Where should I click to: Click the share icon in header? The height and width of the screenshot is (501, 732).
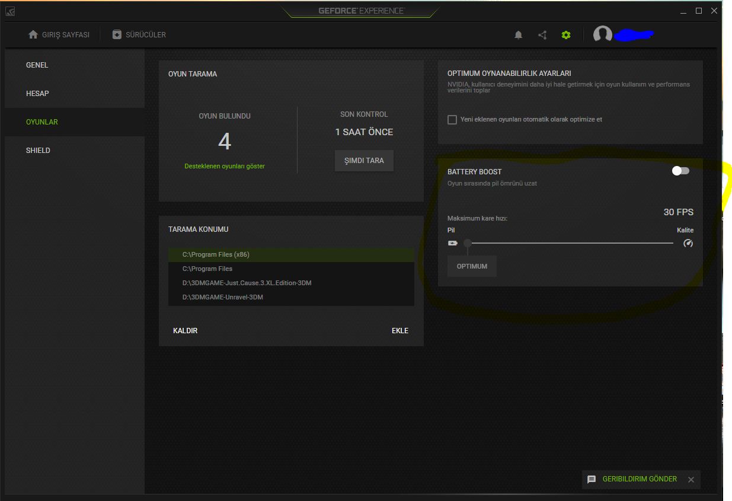coord(542,35)
